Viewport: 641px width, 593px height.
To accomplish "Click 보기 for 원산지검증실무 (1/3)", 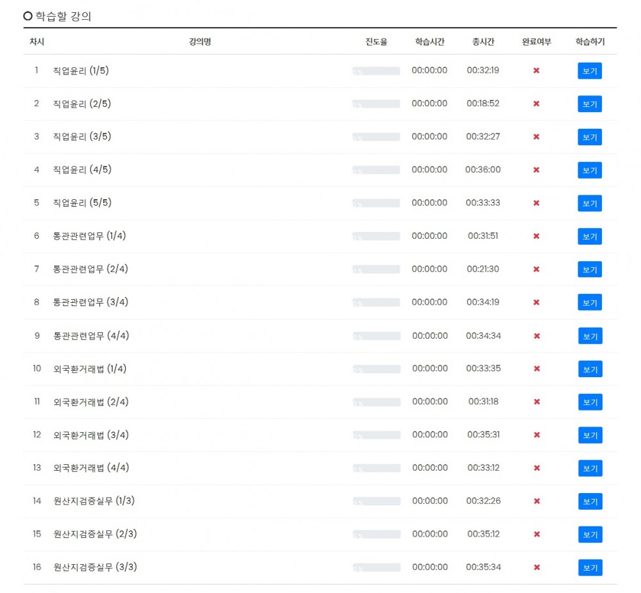I will pyautogui.click(x=590, y=501).
